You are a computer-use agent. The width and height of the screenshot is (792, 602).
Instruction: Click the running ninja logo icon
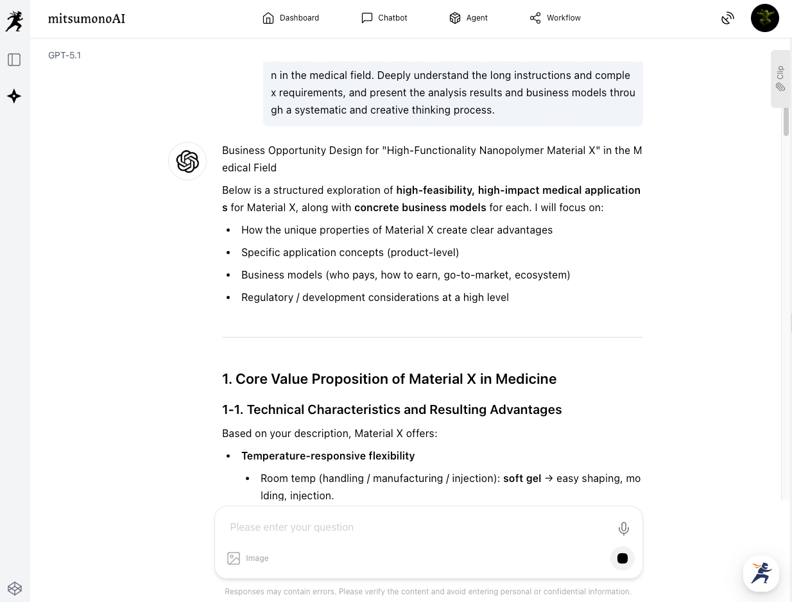pos(14,21)
